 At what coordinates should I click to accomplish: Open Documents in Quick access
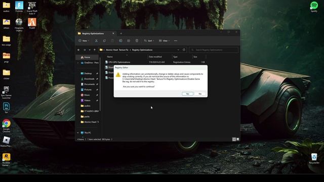(x=89, y=84)
